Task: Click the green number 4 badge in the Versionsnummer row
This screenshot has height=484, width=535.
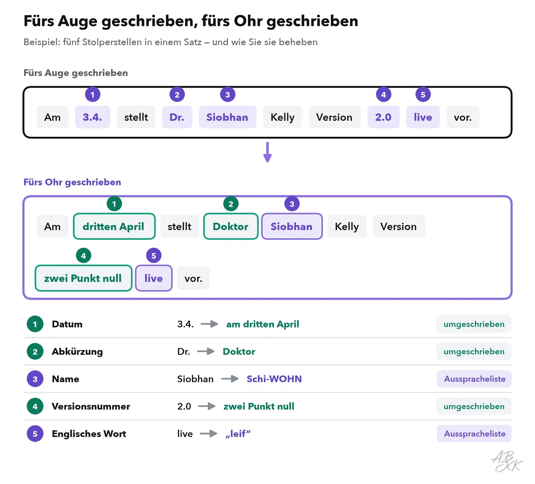Action: coord(35,406)
